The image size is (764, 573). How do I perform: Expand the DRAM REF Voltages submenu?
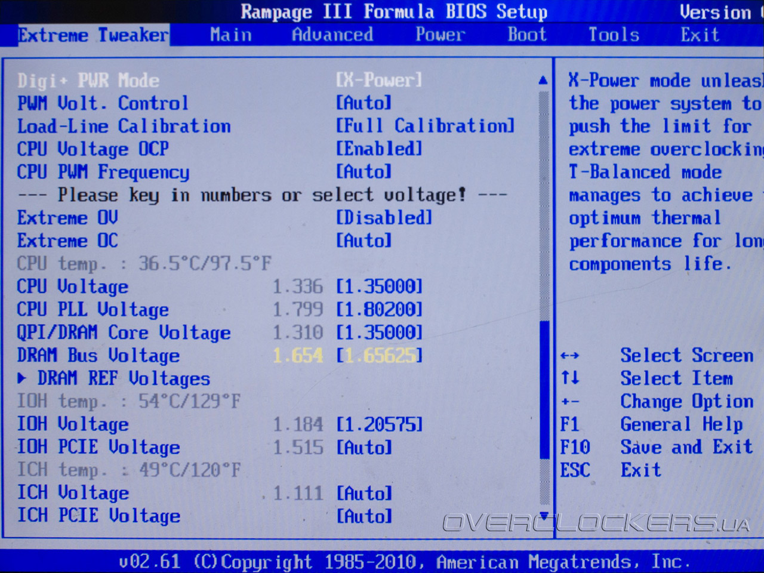pos(114,378)
